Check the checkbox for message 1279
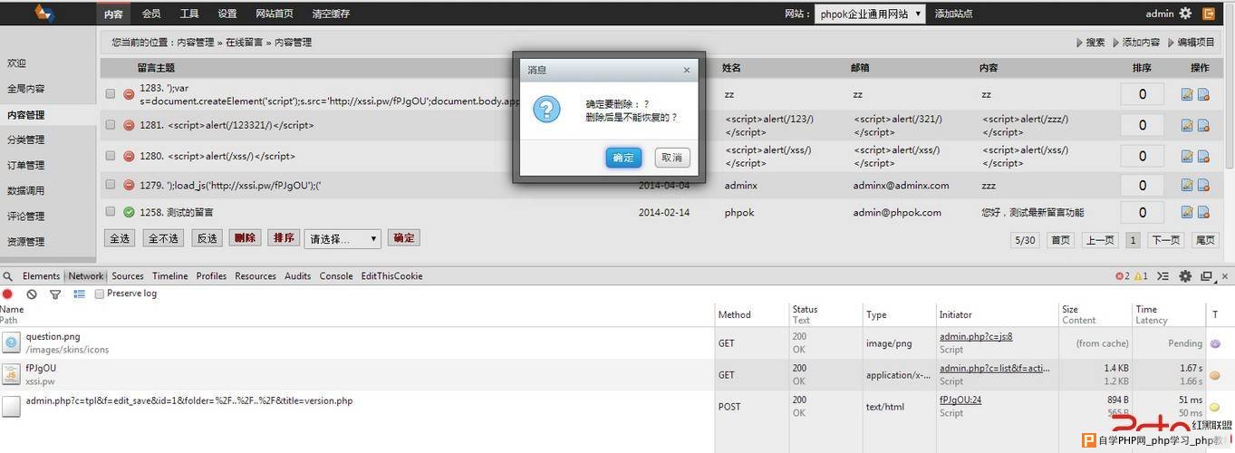 (110, 185)
